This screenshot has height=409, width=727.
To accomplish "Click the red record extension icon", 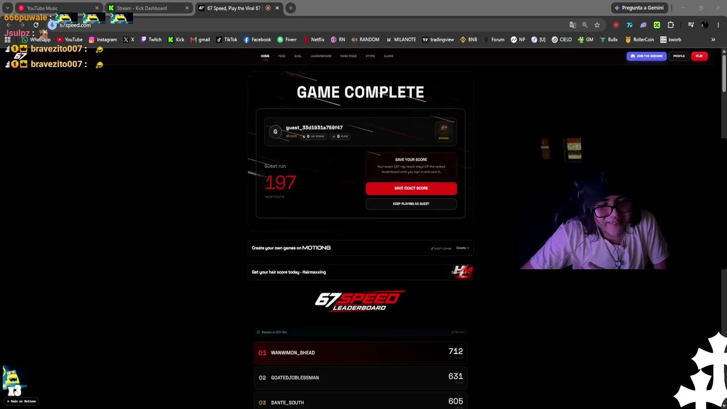I will pos(616,25).
